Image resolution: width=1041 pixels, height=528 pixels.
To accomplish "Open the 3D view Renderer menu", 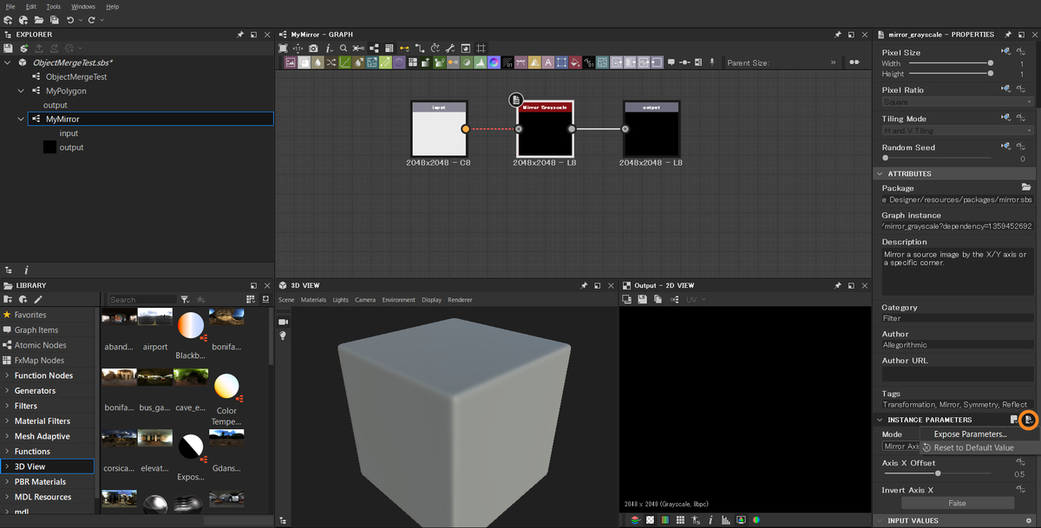I will pyautogui.click(x=460, y=300).
